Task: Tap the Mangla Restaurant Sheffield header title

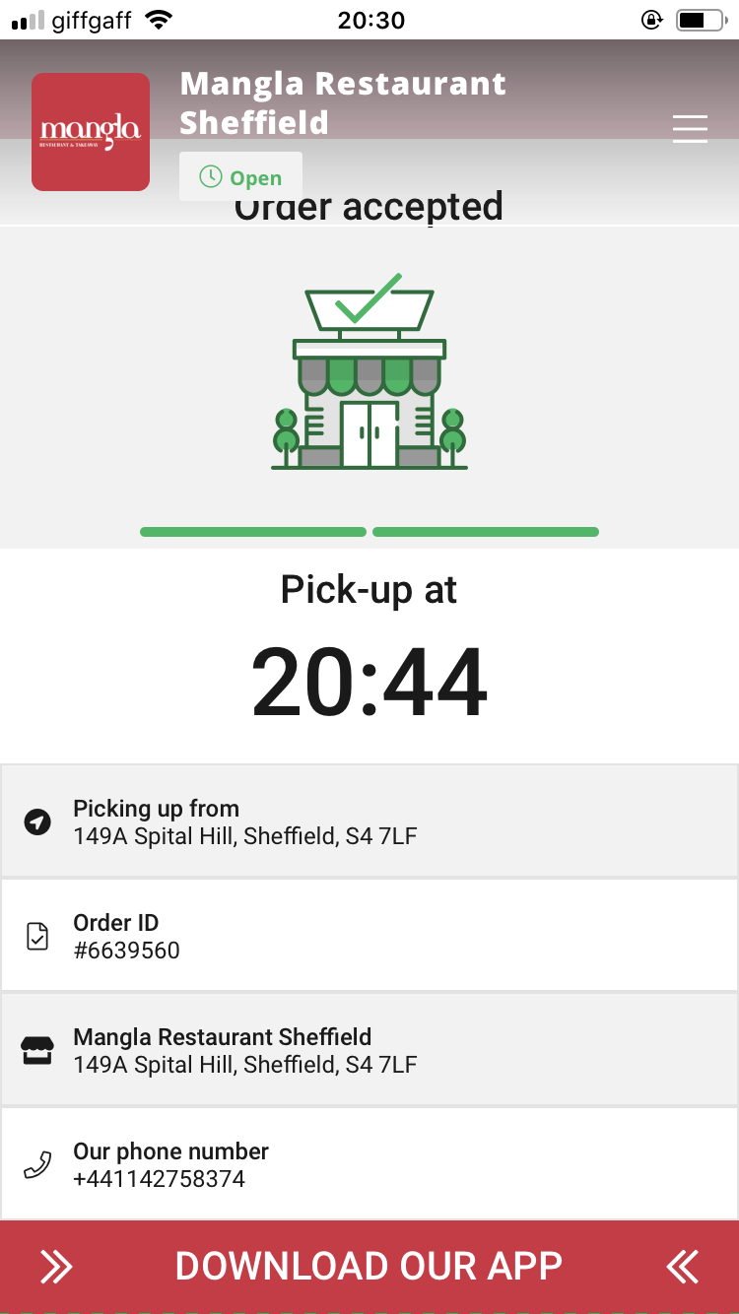Action: pos(342,102)
